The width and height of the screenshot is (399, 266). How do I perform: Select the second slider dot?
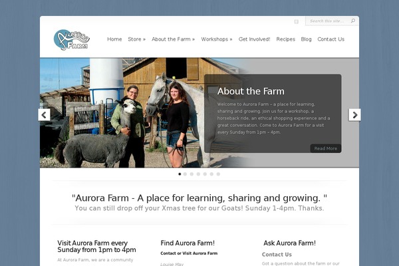185,174
